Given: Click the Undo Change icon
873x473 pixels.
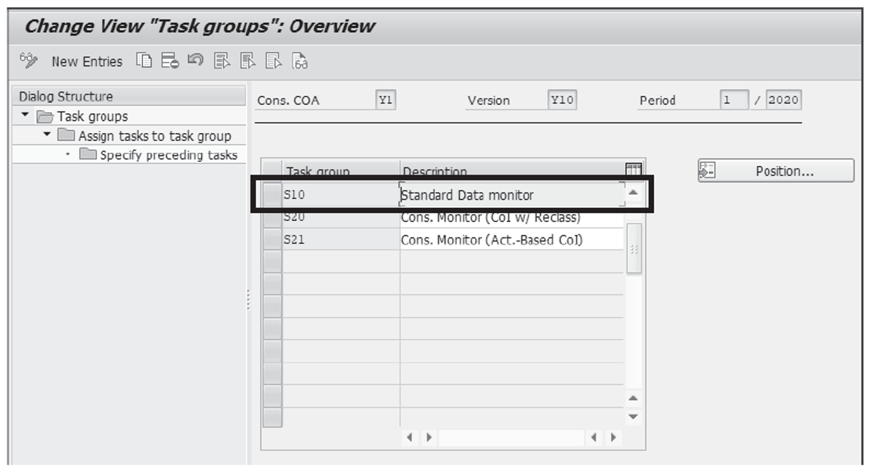Looking at the screenshot, I should [196, 61].
